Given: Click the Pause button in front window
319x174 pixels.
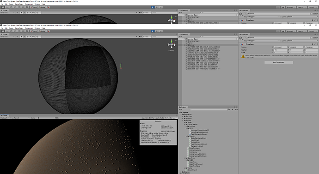Looking at the screenshot, I should 157,31.
